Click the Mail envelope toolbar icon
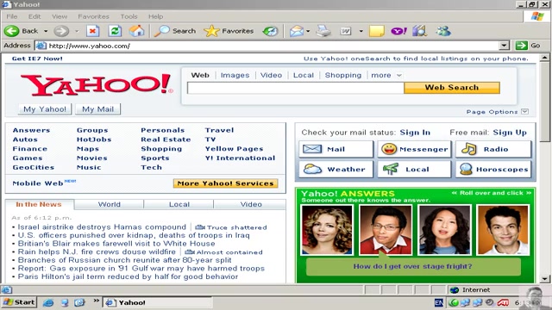This screenshot has height=310, width=552. coord(297,31)
